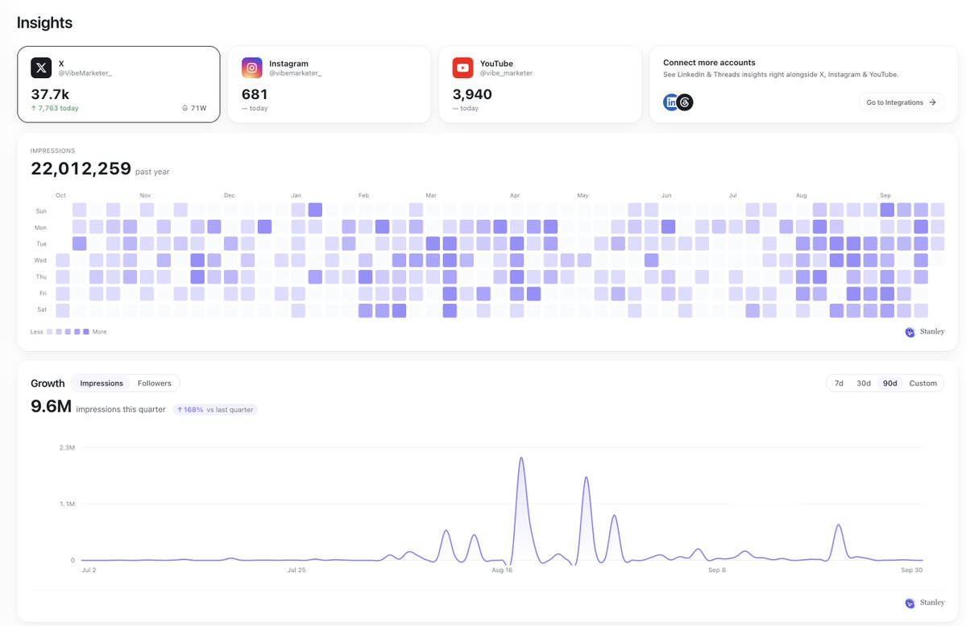Click the '168% vs last quarter' badge
Image resolution: width=966 pixels, height=626 pixels.
215,410
